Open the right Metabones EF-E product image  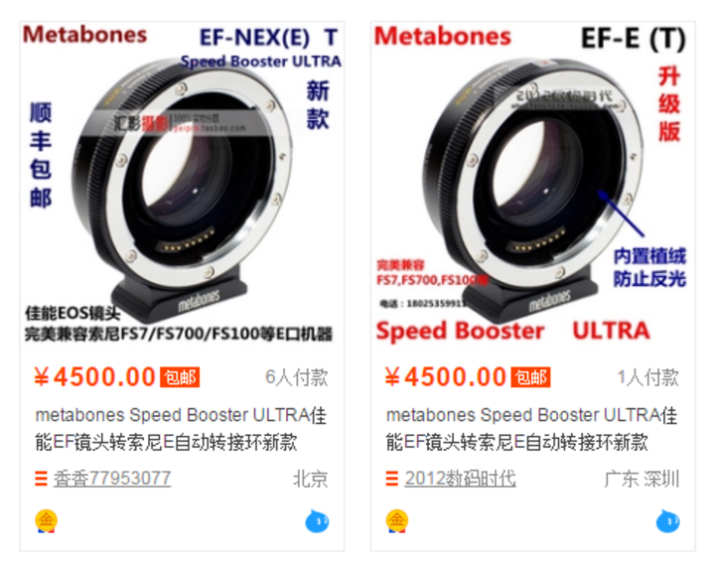[x=532, y=184]
